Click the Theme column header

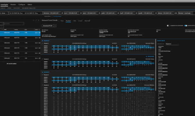click(16, 30)
